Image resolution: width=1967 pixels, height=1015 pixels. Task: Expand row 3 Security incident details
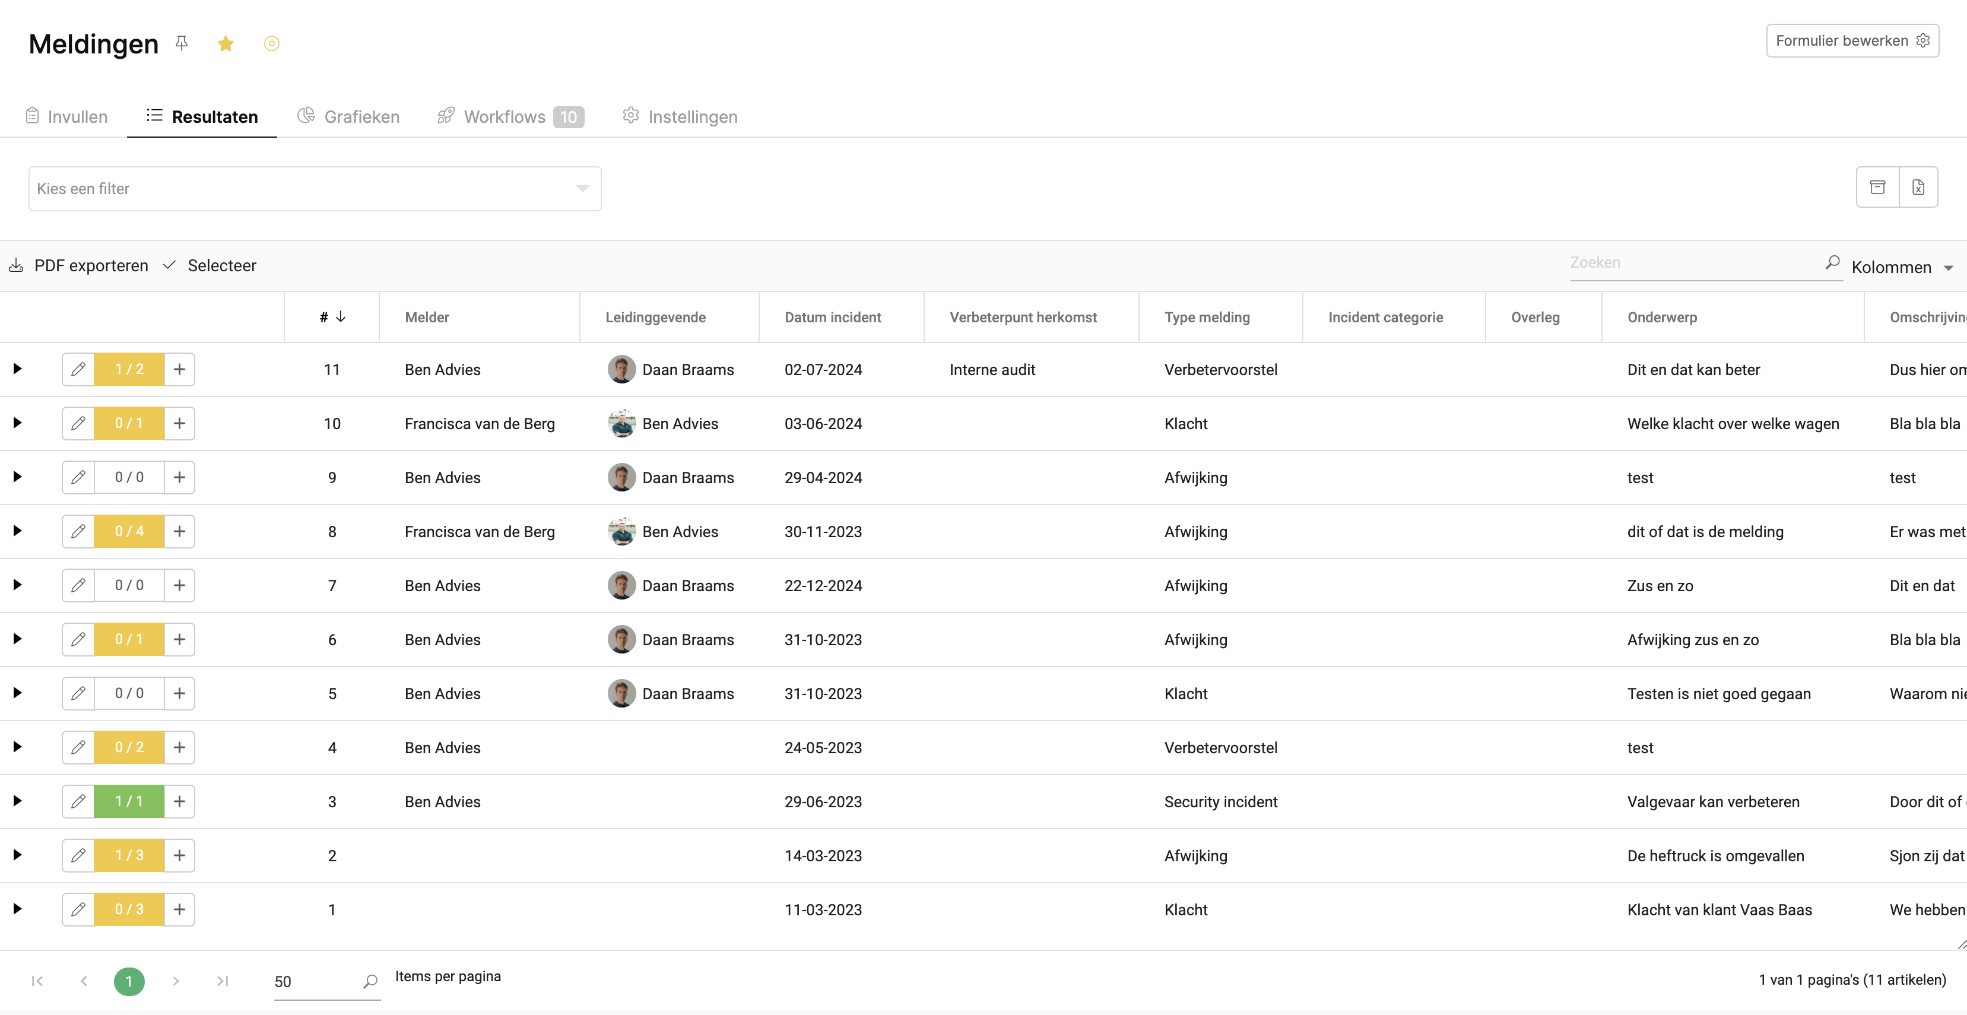pos(18,801)
